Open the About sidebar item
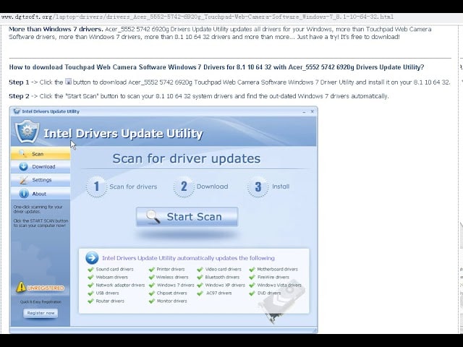Viewport: 463px width, 347px height. [x=41, y=194]
